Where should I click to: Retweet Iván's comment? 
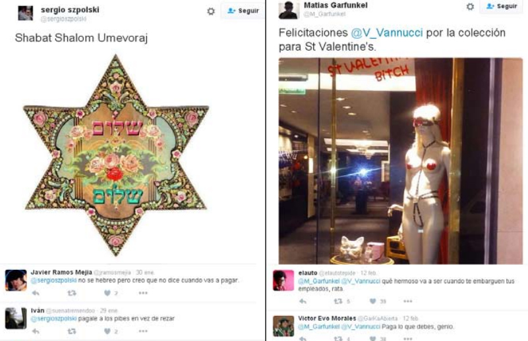tap(72, 331)
